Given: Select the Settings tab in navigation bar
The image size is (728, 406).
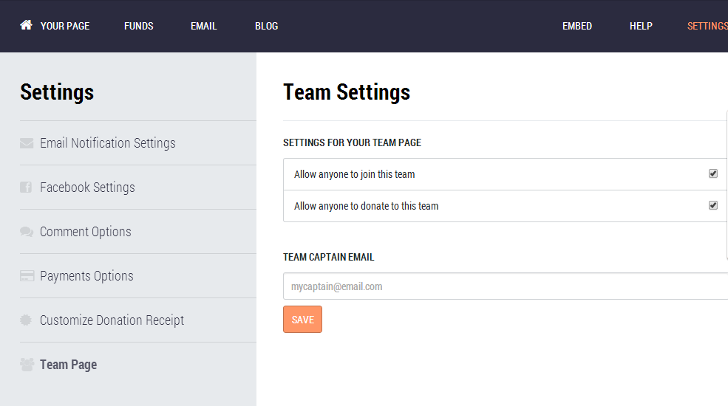Looking at the screenshot, I should click(x=707, y=26).
